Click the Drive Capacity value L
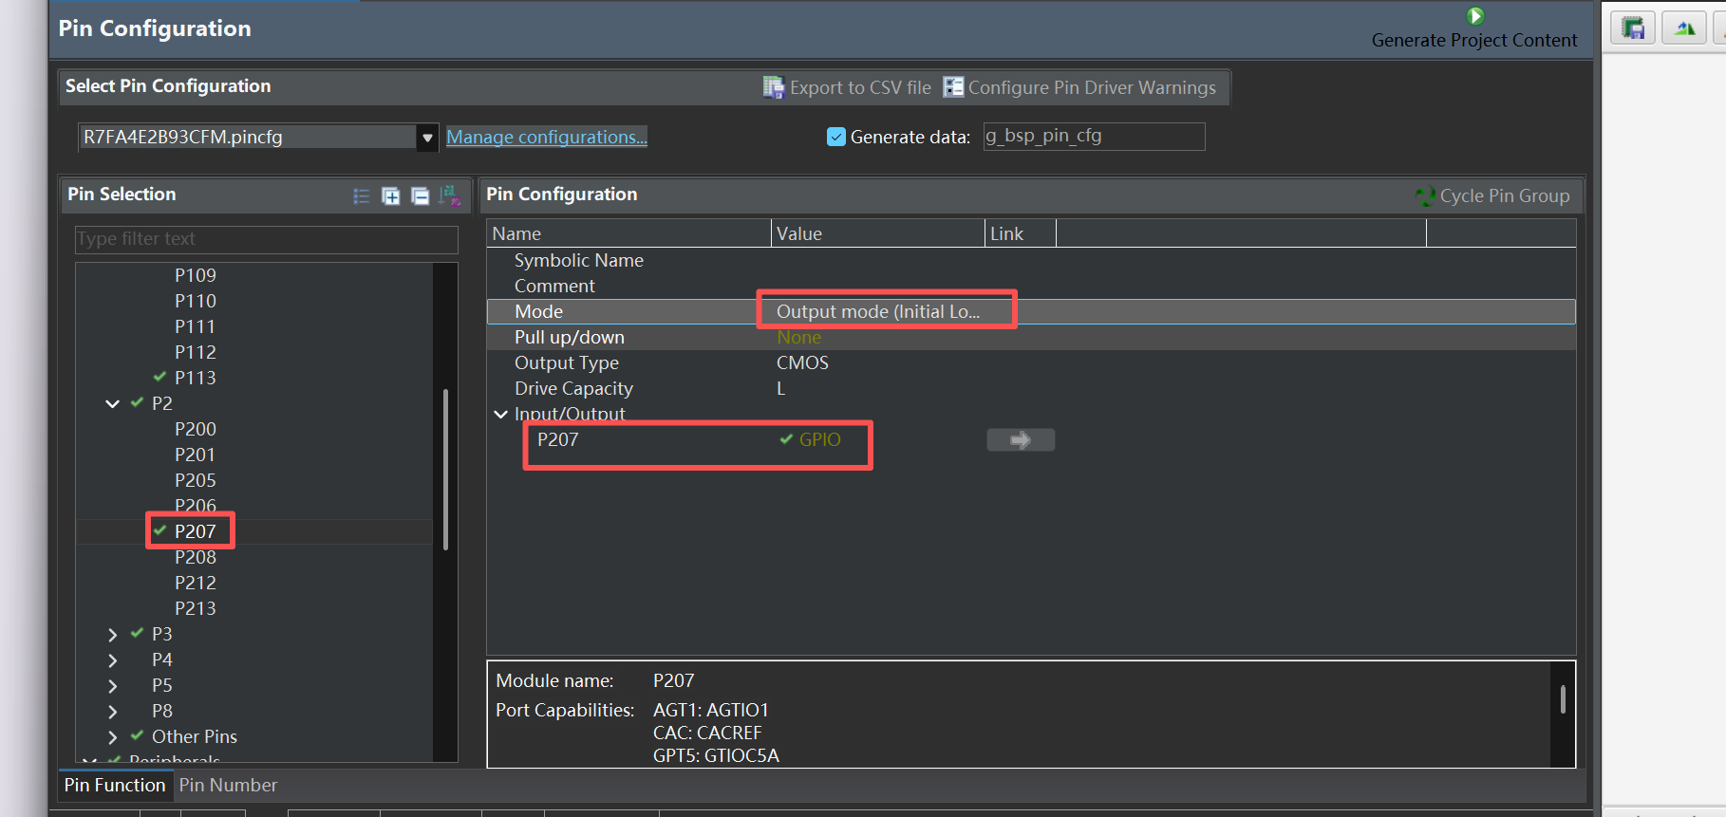 [x=781, y=388]
